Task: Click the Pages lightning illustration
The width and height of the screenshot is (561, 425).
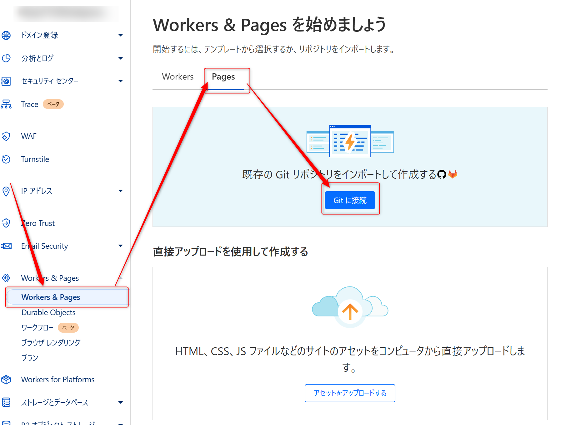Action: click(350, 141)
